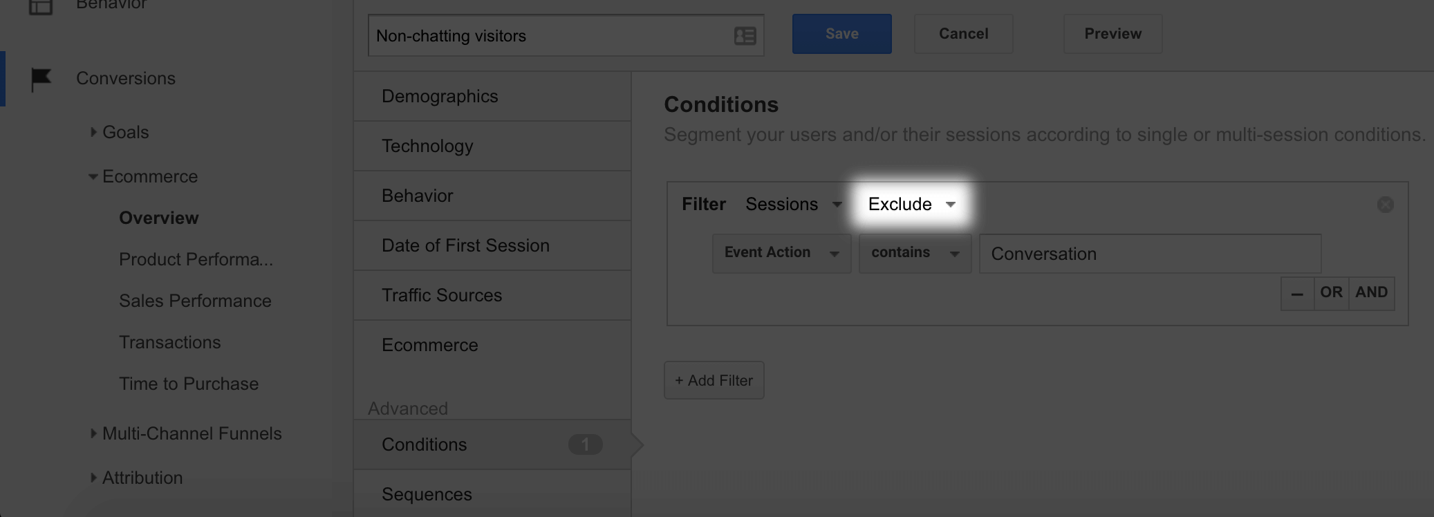Click the segment name card icon
Screen dimensions: 1434x517
click(745, 36)
